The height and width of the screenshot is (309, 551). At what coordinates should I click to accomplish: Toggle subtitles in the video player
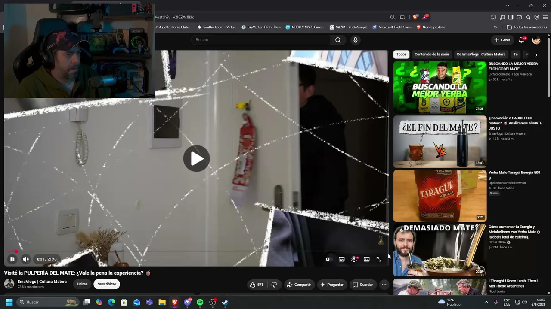[341, 259]
